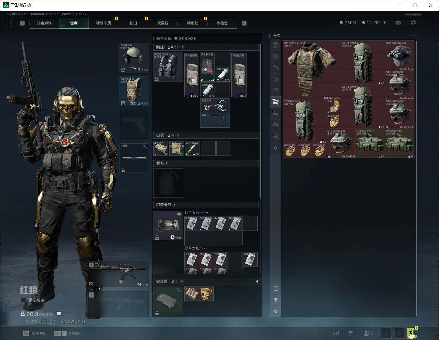Viewport: 439px width, 340px height.
Task: Select the MK4 primary weapon slot
Action: (118, 274)
